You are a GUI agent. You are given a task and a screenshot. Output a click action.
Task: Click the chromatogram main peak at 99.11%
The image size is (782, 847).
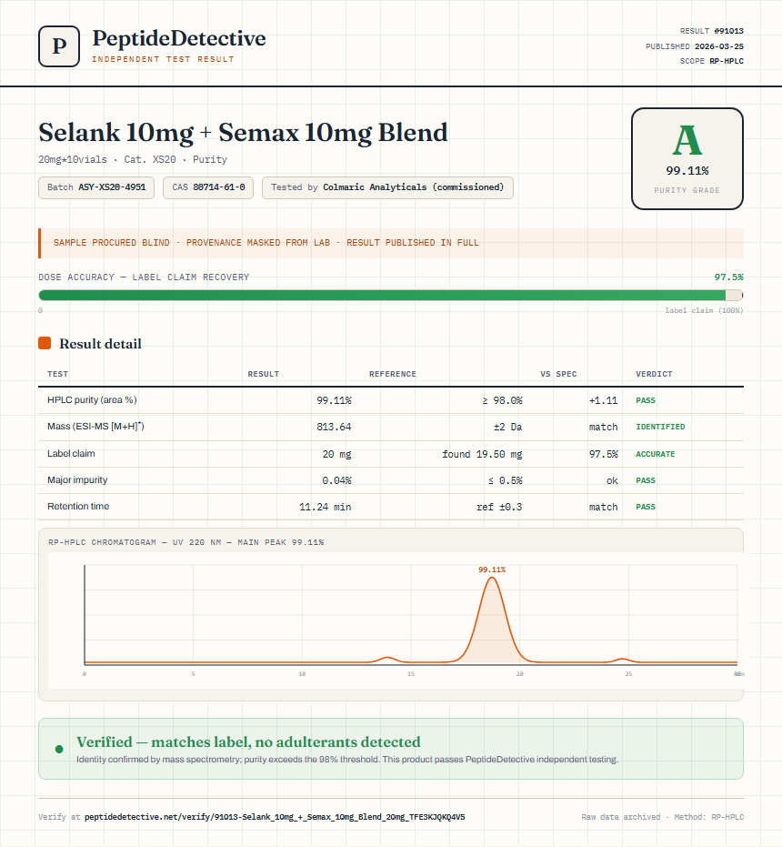pos(491,619)
